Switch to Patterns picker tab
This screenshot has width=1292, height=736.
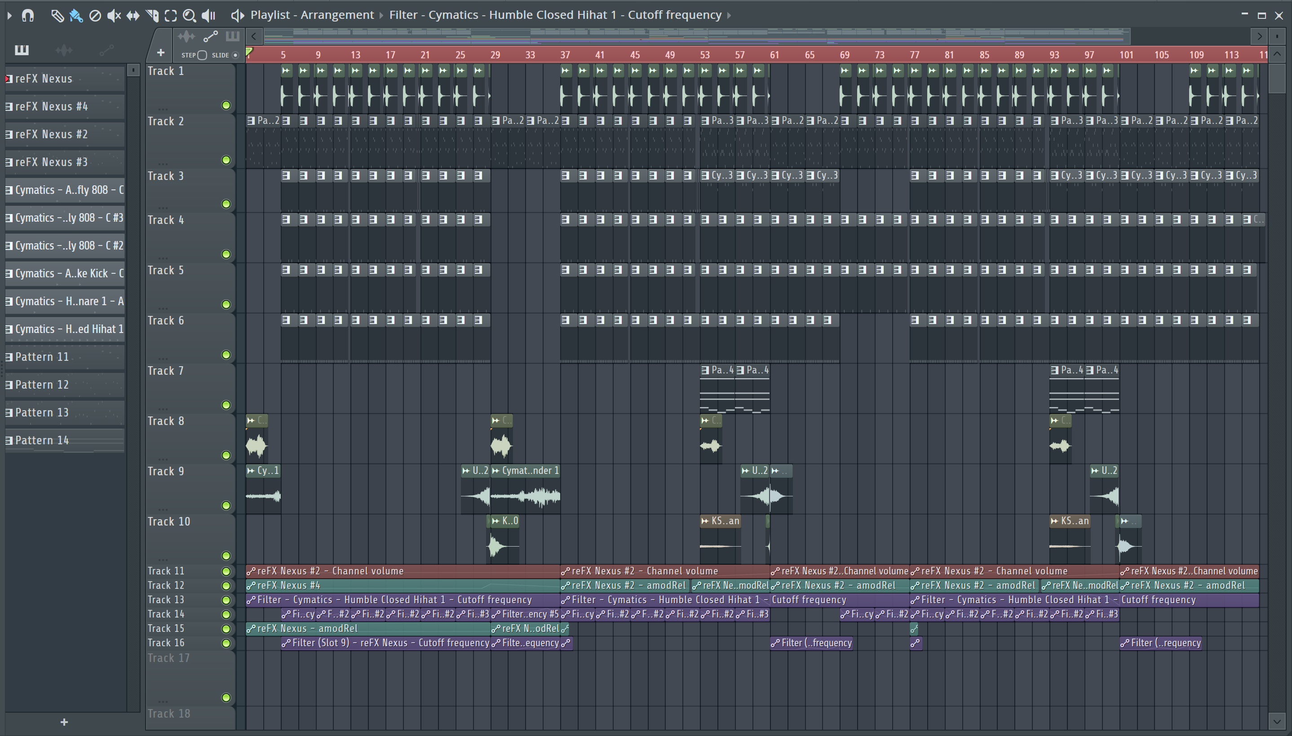click(22, 49)
